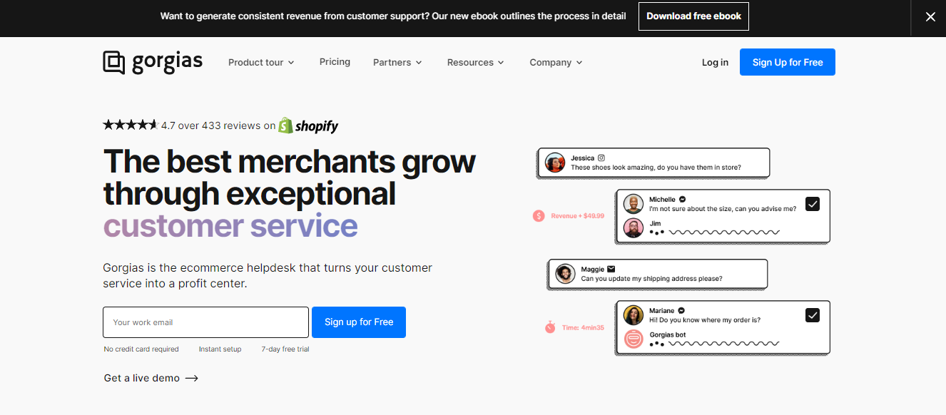Click the Log in link
This screenshot has height=415, width=946.
click(715, 63)
